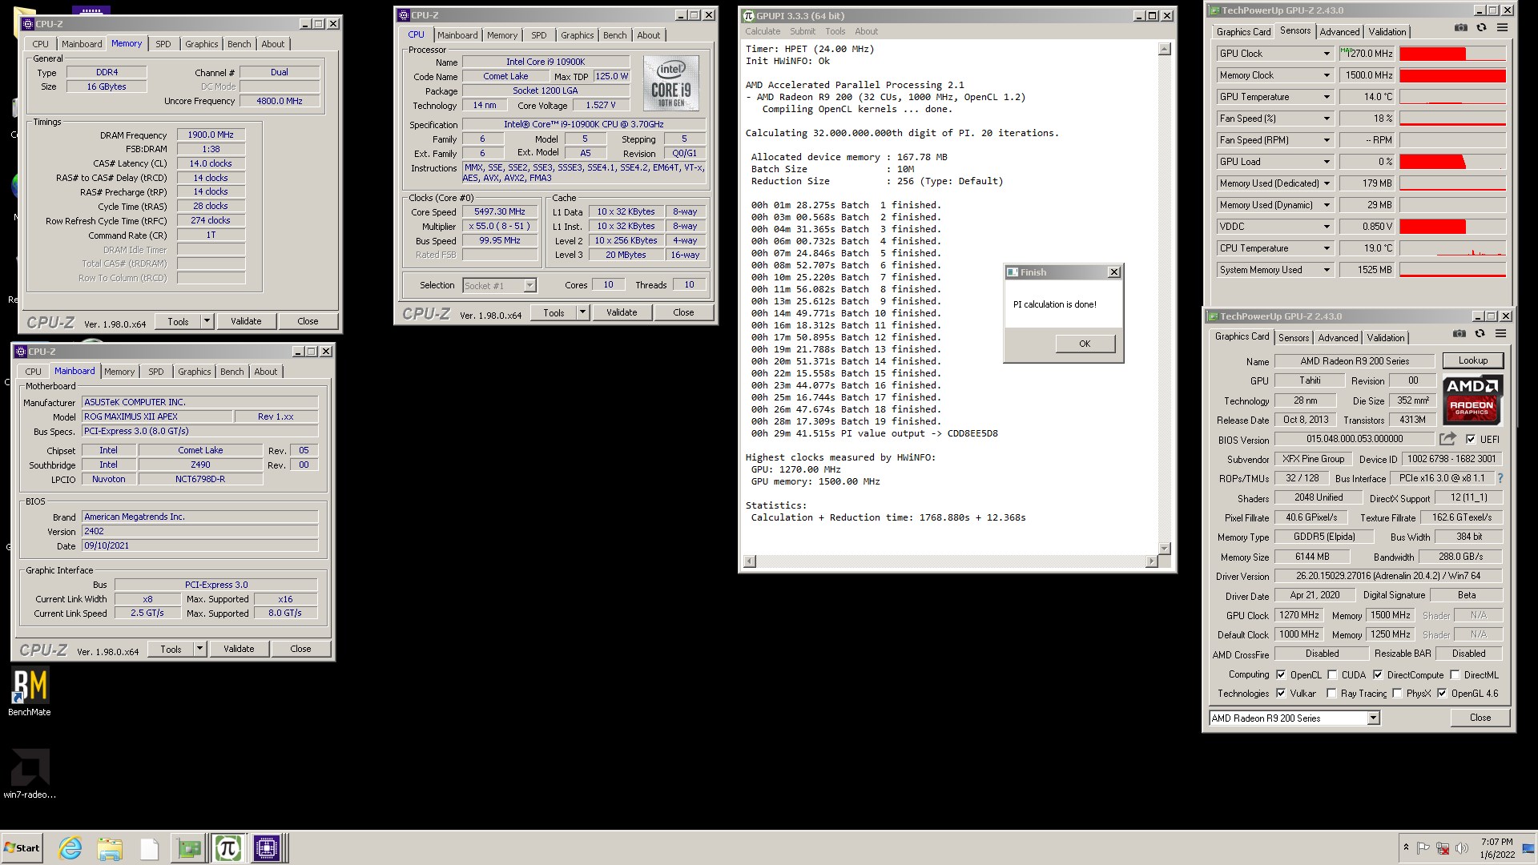The height and width of the screenshot is (865, 1538).
Task: Toggle the CUDA checkbox
Action: click(x=1332, y=674)
